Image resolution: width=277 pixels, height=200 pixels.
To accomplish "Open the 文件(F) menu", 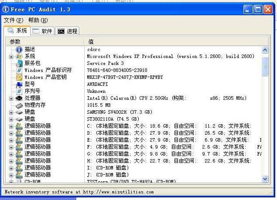I will (x=14, y=20).
